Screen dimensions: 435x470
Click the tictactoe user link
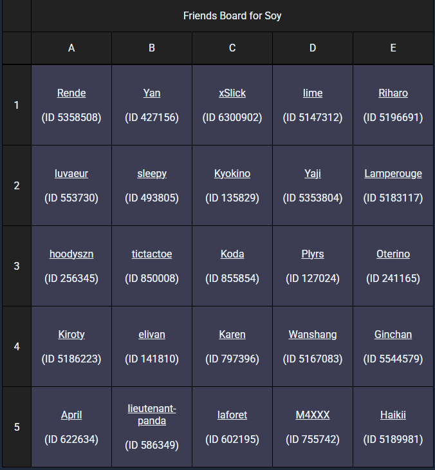152,254
